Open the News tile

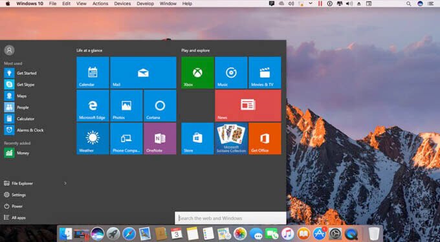point(248,105)
